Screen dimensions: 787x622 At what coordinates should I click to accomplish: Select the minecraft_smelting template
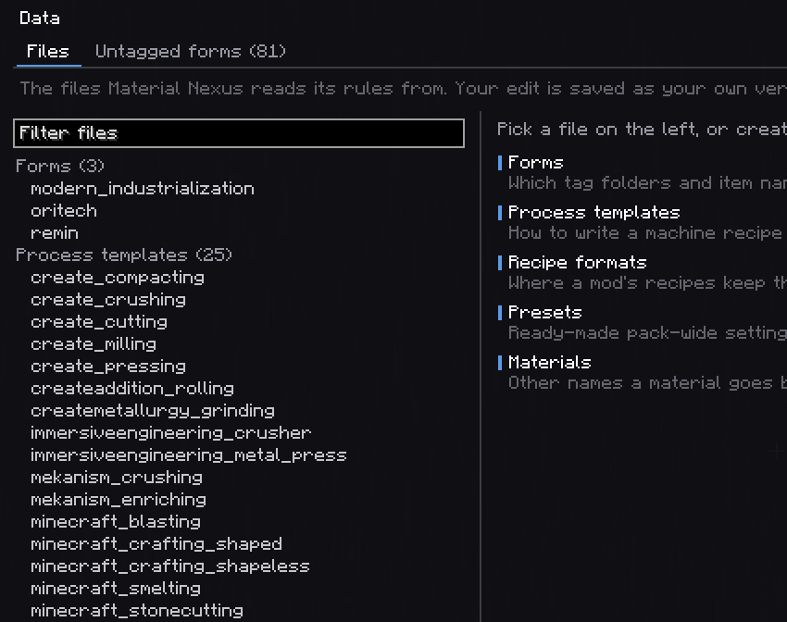pos(116,589)
